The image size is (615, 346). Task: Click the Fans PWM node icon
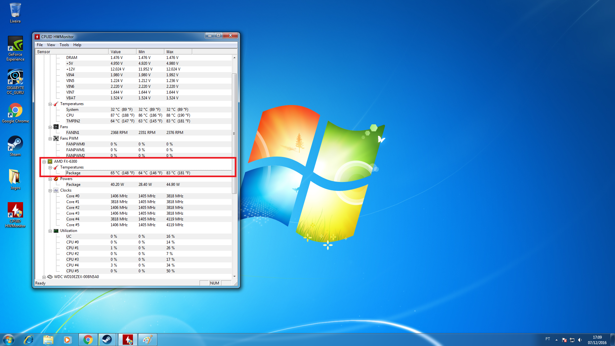[56, 138]
